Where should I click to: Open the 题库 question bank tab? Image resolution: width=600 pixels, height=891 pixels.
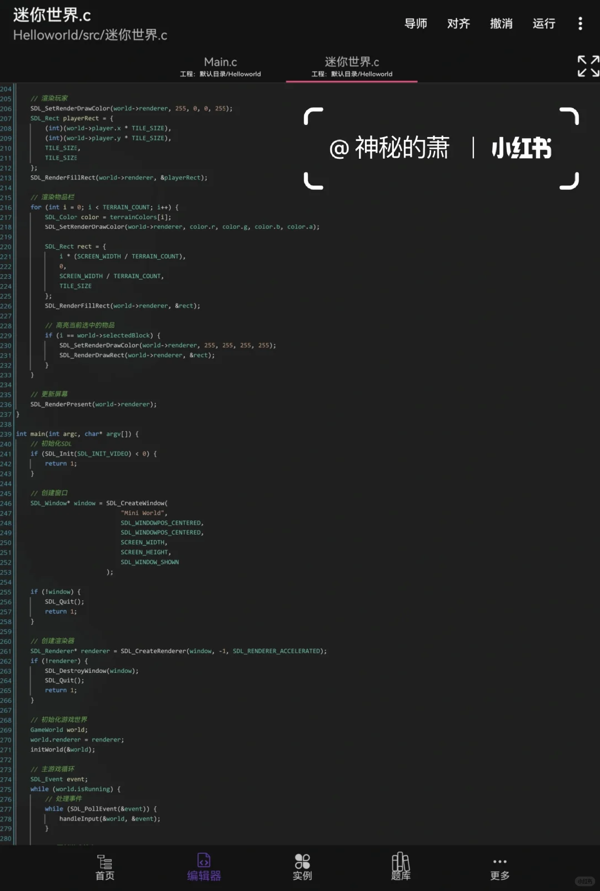tap(401, 868)
